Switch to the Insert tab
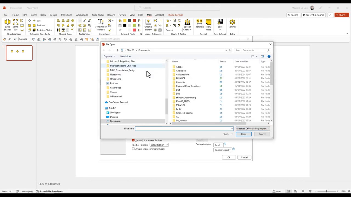 pyautogui.click(x=33, y=15)
